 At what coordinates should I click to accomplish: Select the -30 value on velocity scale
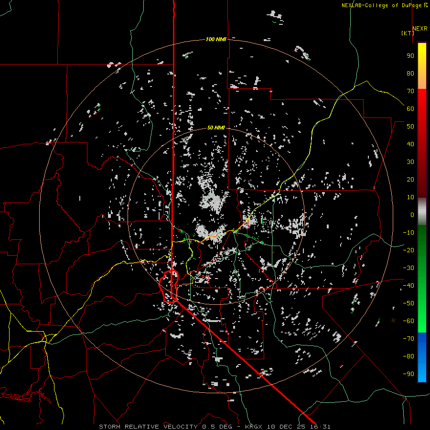tap(408, 268)
